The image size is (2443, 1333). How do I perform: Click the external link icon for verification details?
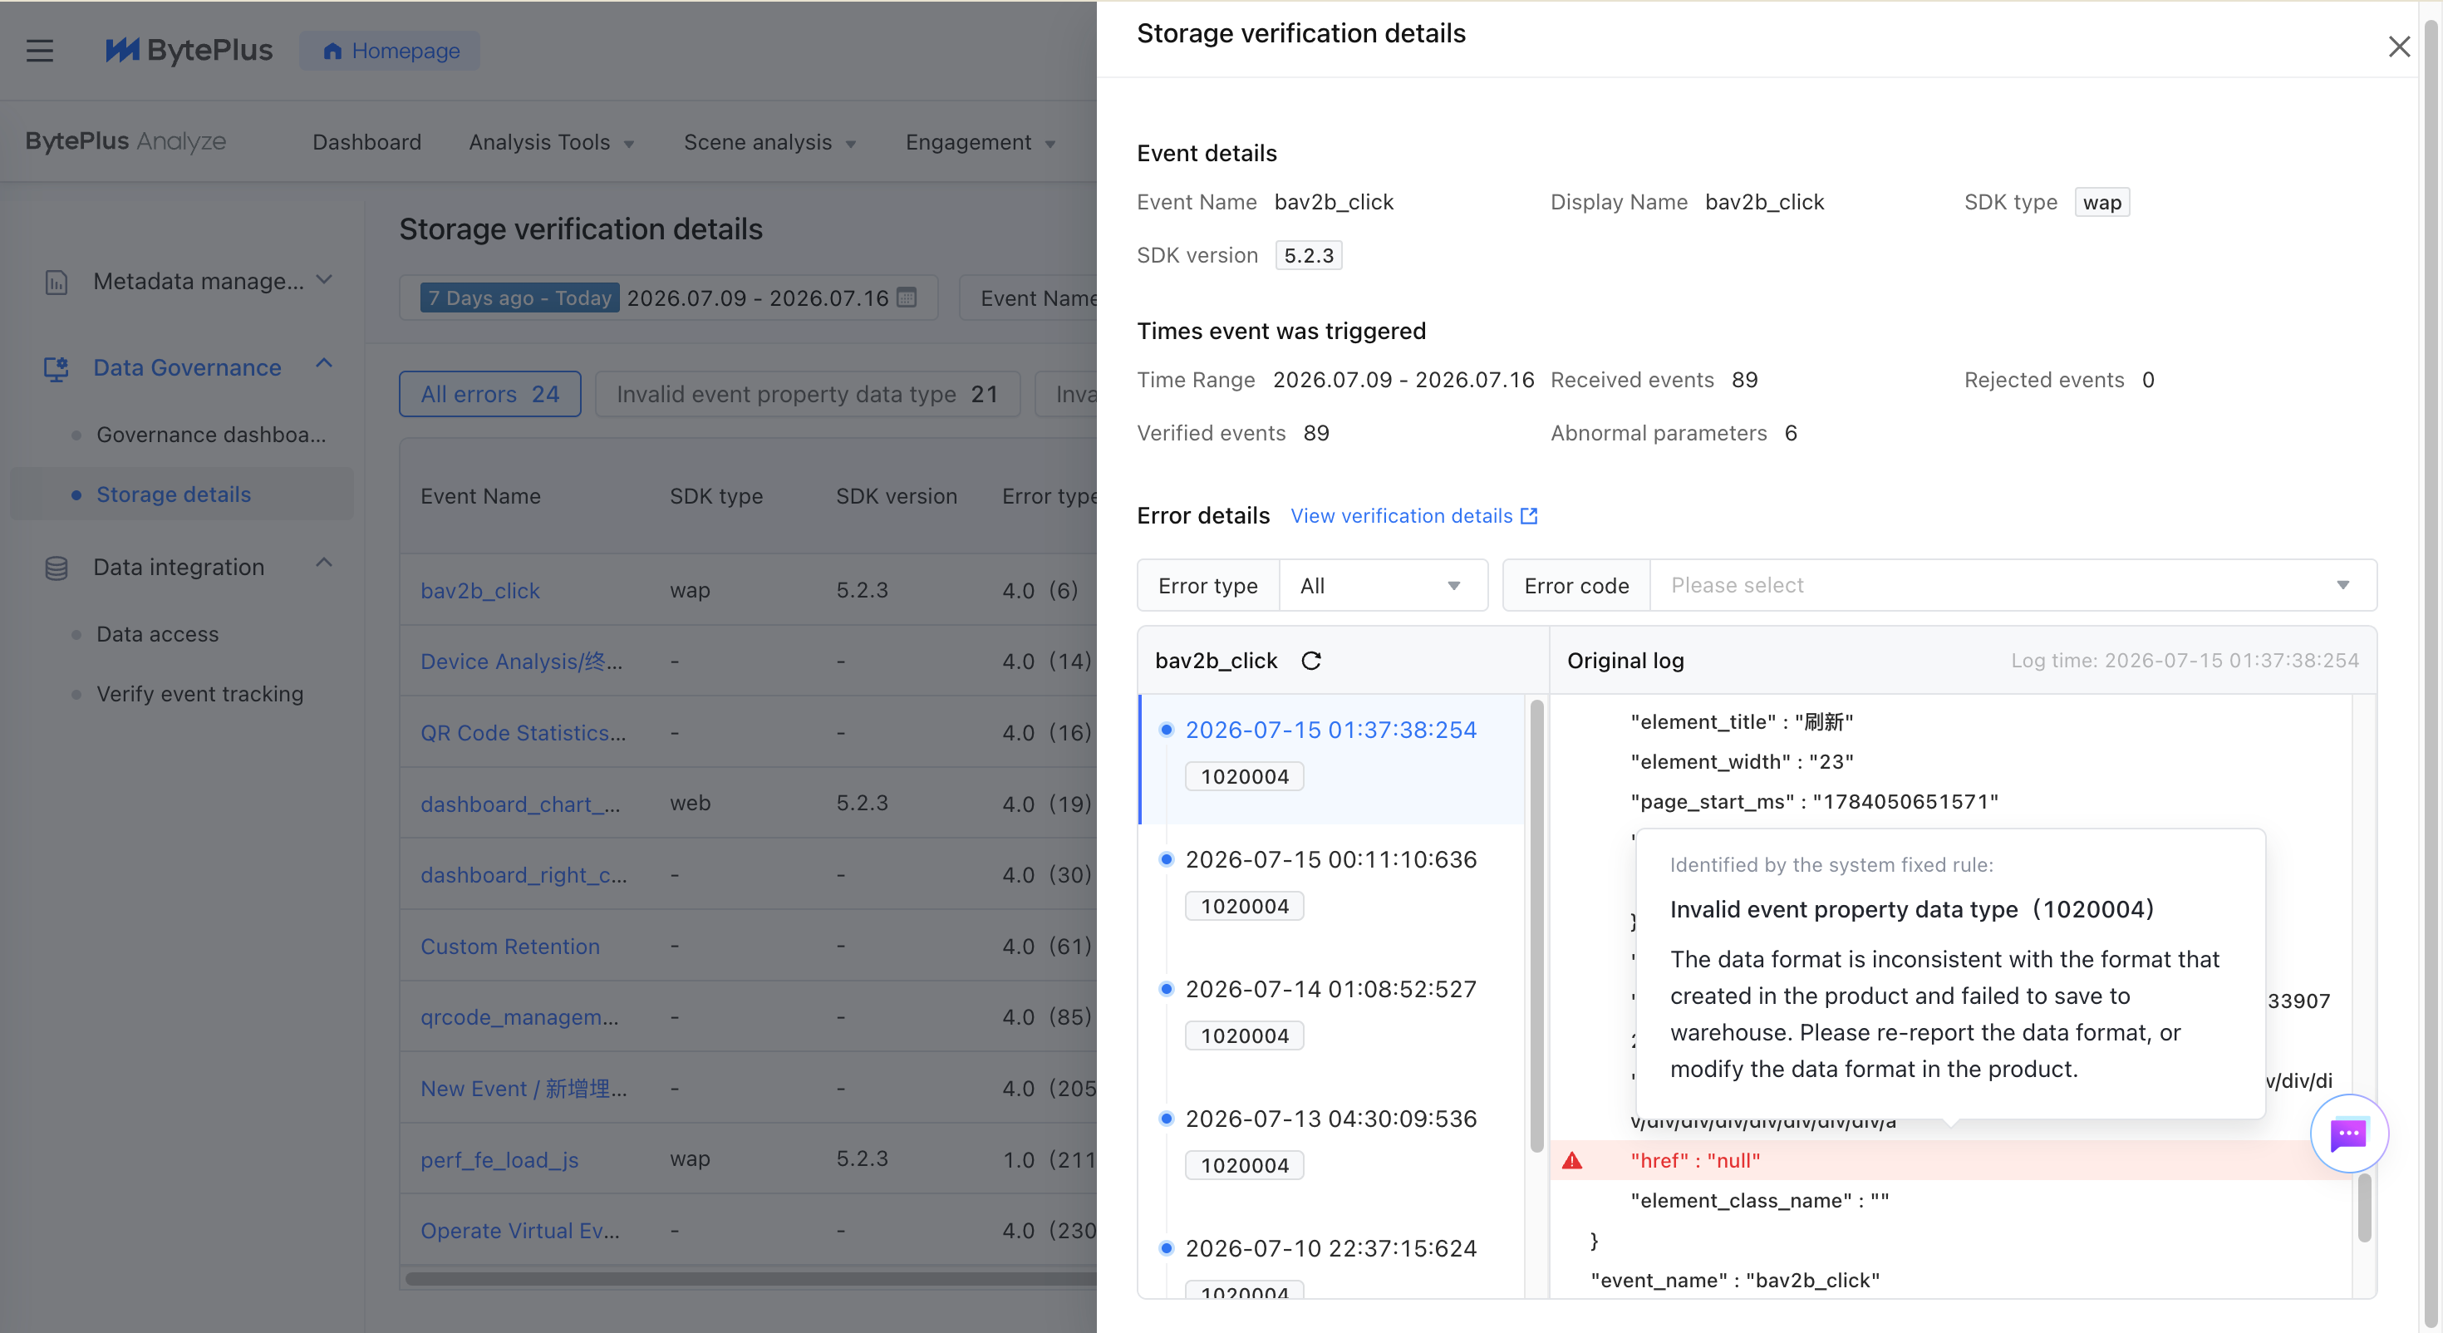pos(1529,516)
